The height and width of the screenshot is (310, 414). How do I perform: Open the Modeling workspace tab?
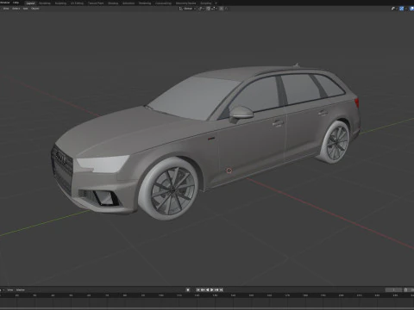[45, 3]
